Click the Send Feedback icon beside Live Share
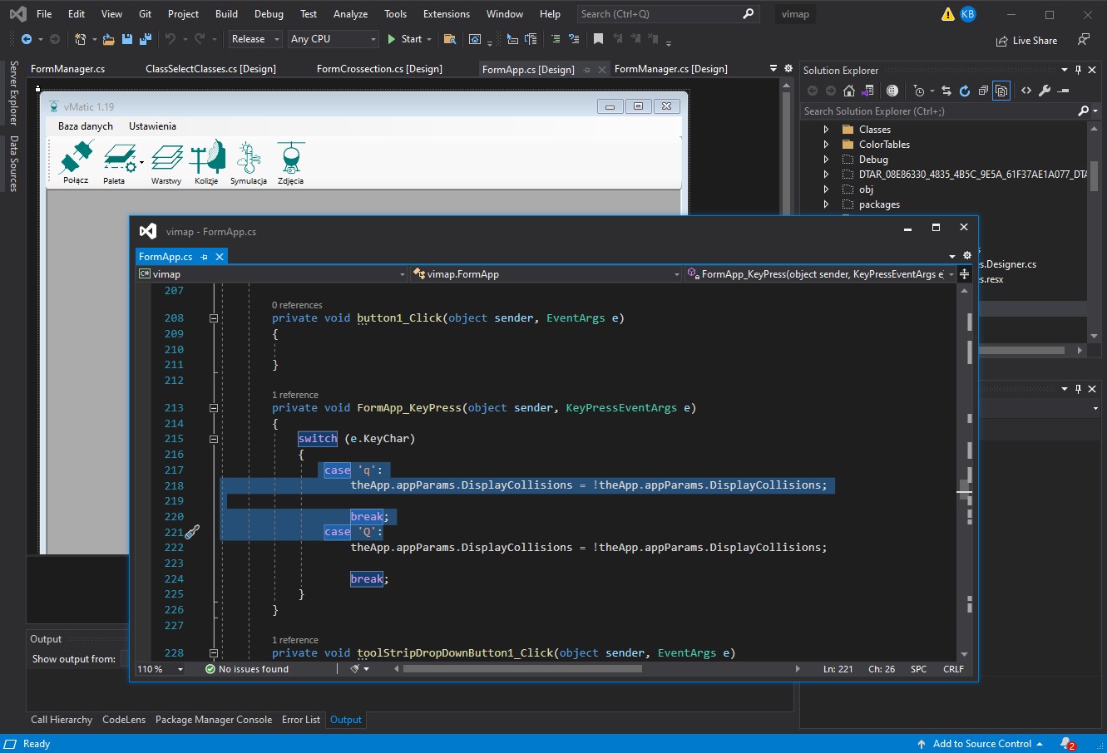 [1084, 40]
